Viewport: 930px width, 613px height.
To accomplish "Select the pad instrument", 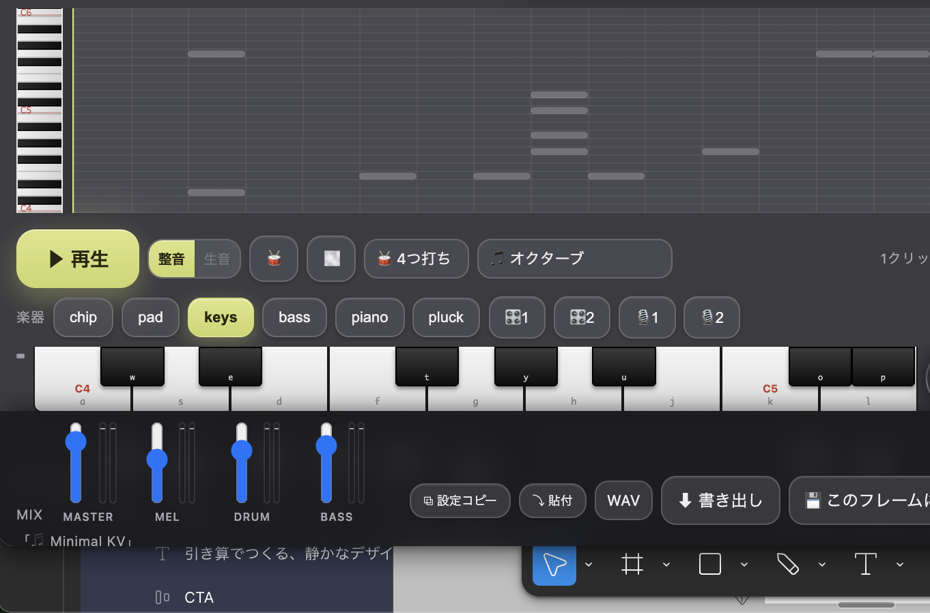I will coord(150,317).
